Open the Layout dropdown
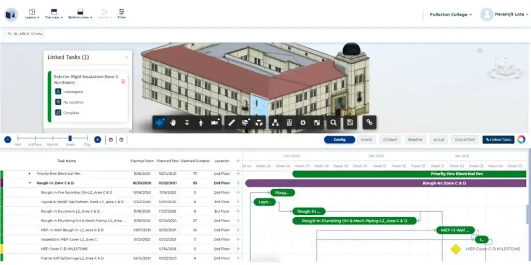The image size is (531, 265). 32,14
